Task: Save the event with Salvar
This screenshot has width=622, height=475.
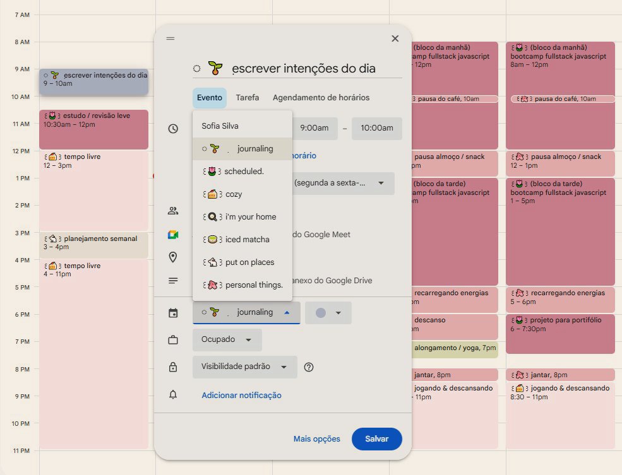Action: 376,439
